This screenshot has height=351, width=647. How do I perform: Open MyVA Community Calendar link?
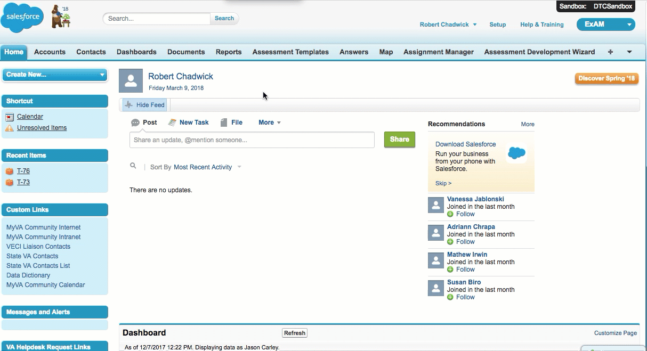[46, 285]
